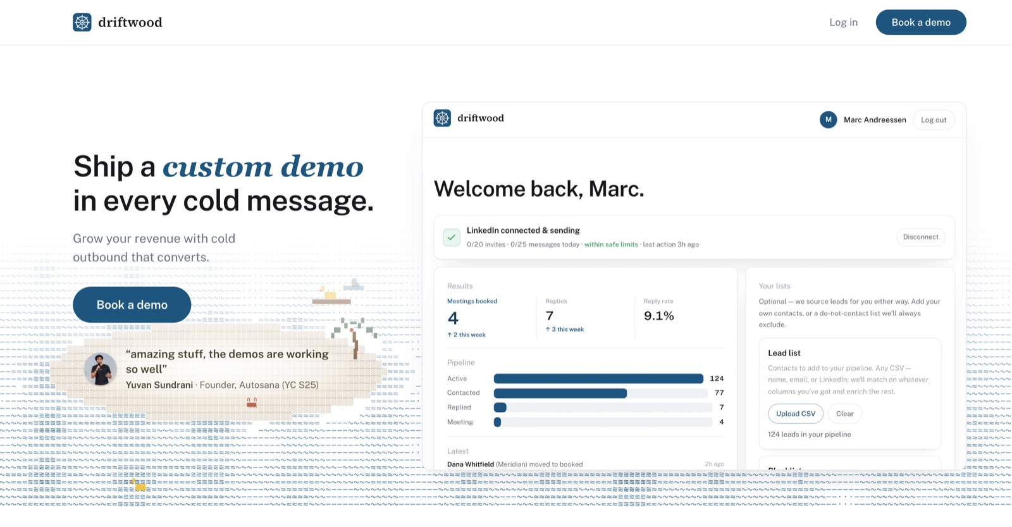Click the driftwood wordmark in site header
Viewport: 1012px width, 527px height.
click(x=130, y=22)
